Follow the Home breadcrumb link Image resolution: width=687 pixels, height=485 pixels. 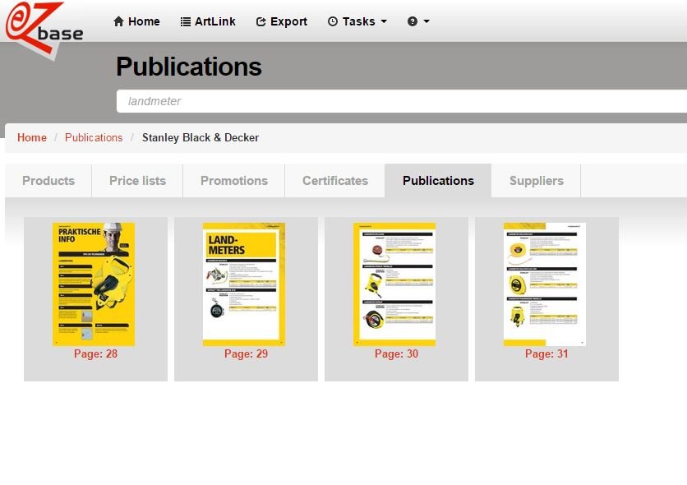coord(32,137)
